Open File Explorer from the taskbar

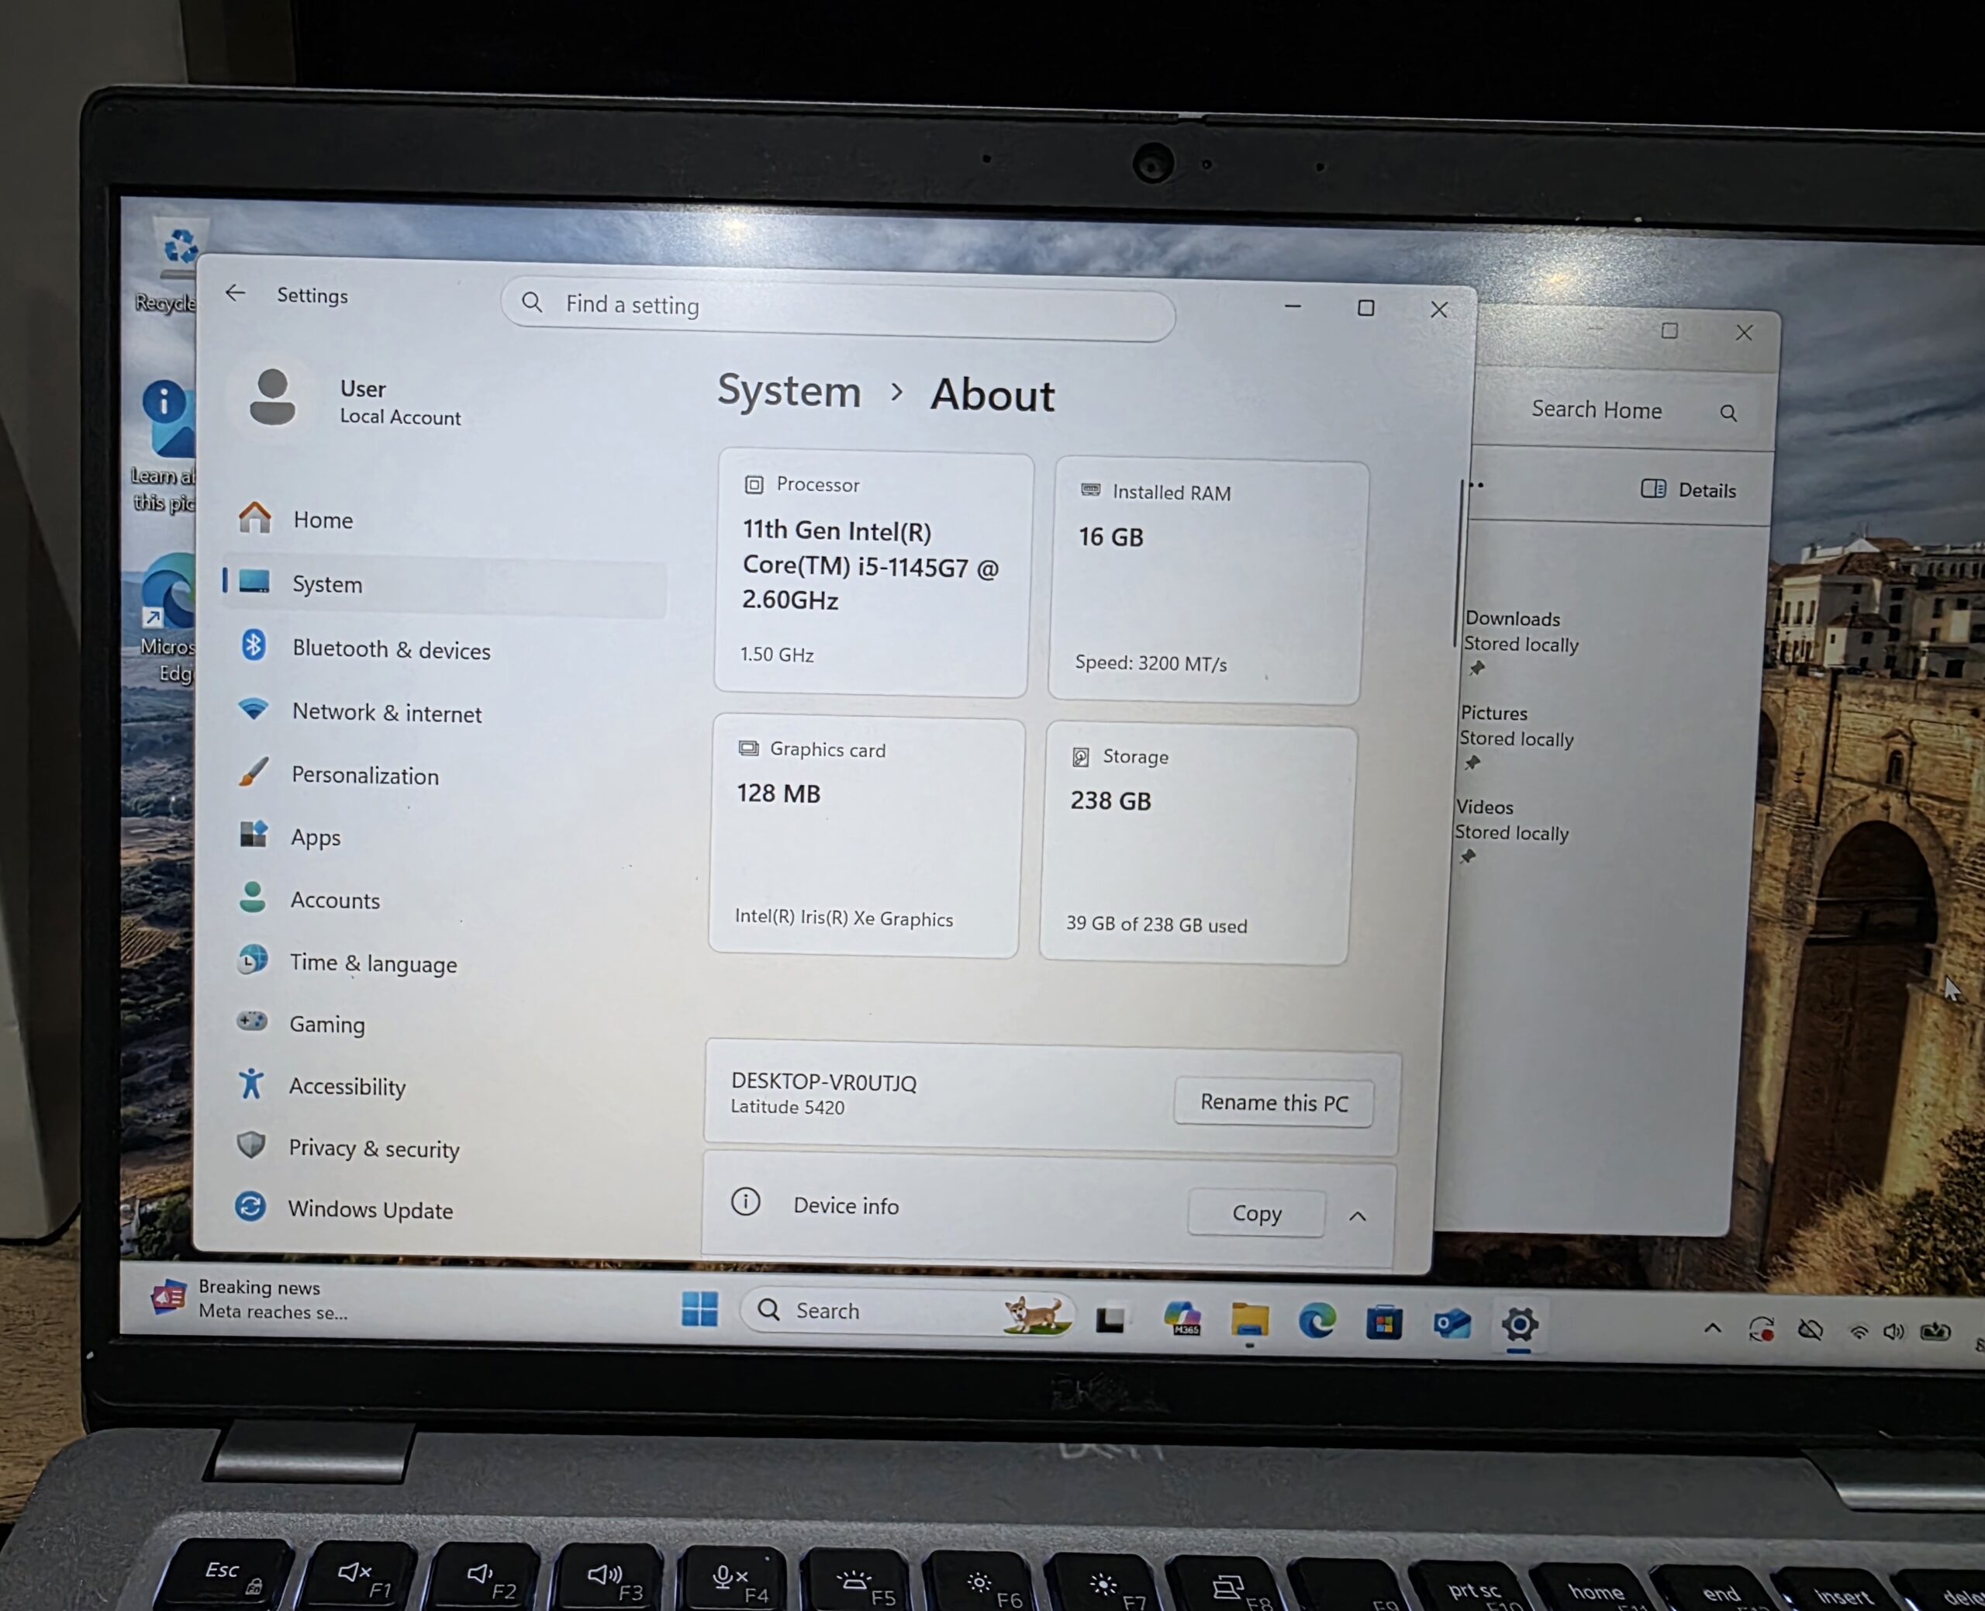tap(1249, 1319)
